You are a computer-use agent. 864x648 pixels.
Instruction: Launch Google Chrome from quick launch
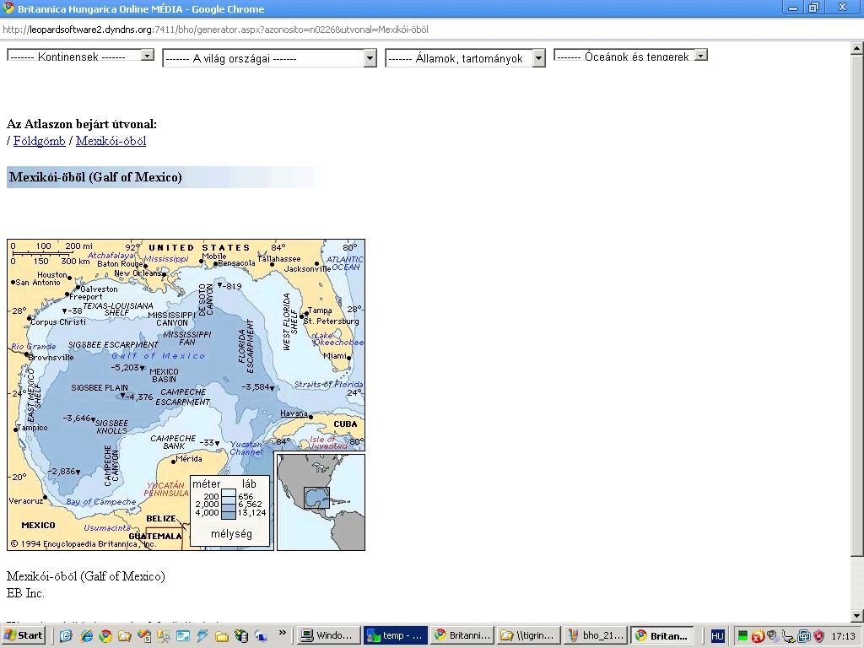pyautogui.click(x=105, y=636)
